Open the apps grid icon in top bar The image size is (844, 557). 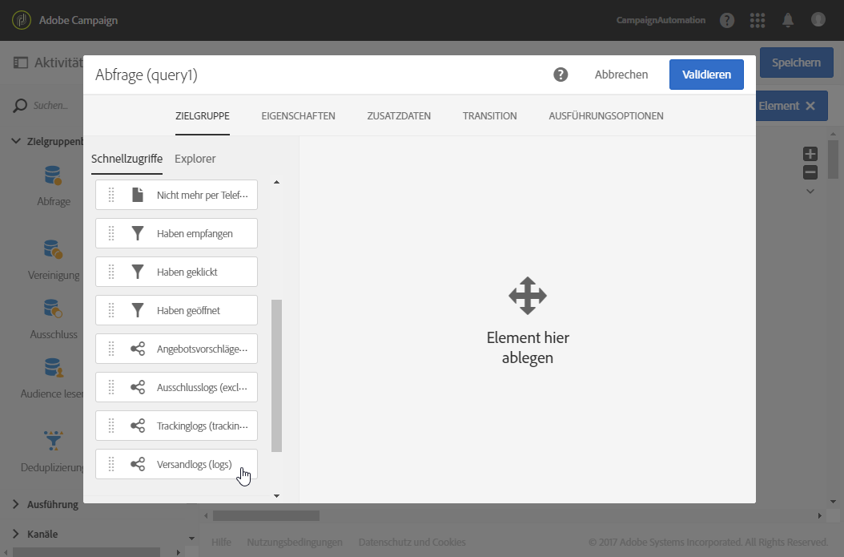(758, 21)
